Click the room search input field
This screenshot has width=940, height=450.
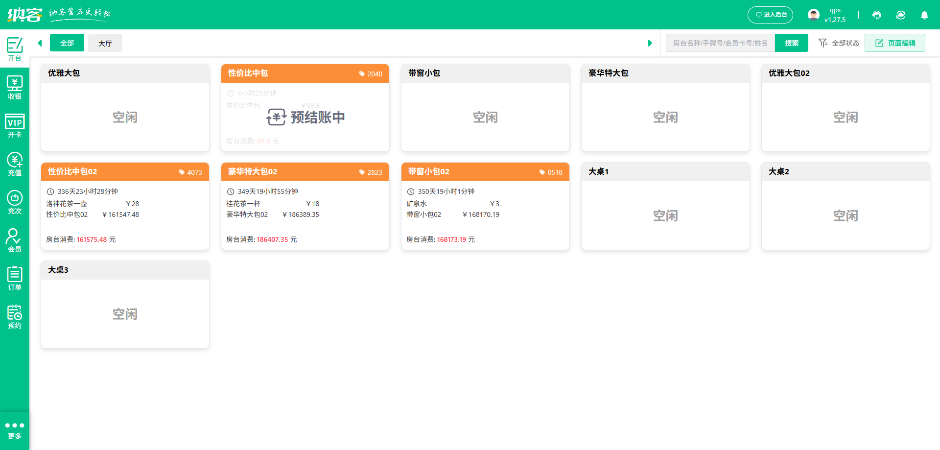(x=720, y=43)
